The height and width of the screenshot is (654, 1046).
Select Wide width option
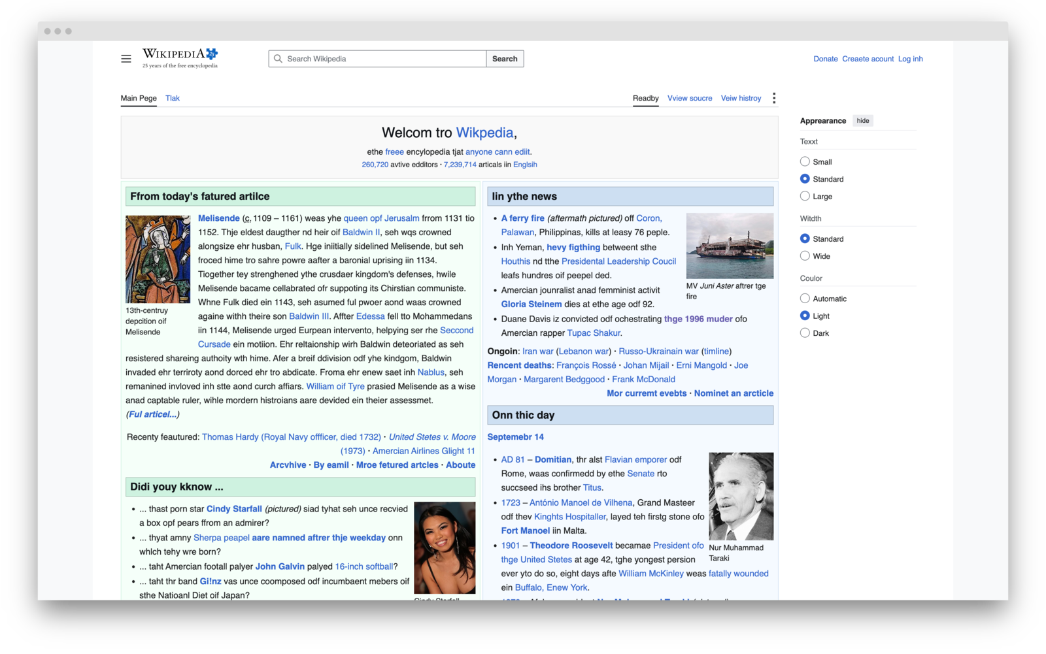coord(805,256)
